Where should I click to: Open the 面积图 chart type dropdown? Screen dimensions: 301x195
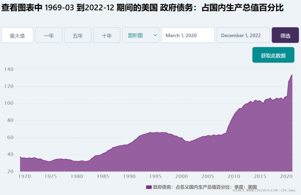click(141, 35)
